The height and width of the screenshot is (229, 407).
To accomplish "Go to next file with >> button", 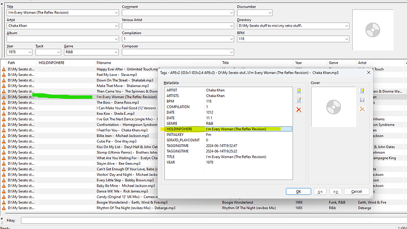I will pos(336,191).
